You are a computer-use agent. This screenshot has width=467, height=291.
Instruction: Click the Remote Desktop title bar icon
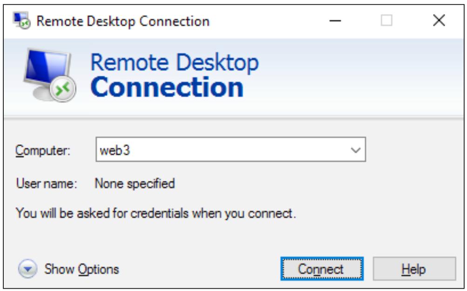[x=21, y=20]
